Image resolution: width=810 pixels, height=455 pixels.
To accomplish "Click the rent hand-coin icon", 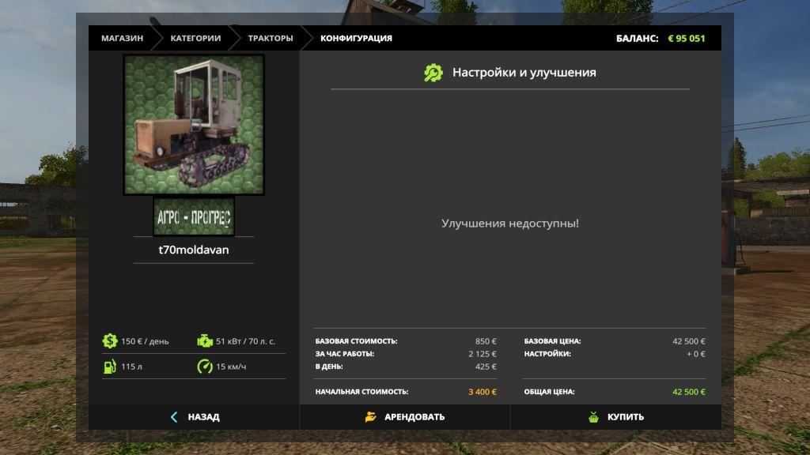I will point(371,417).
